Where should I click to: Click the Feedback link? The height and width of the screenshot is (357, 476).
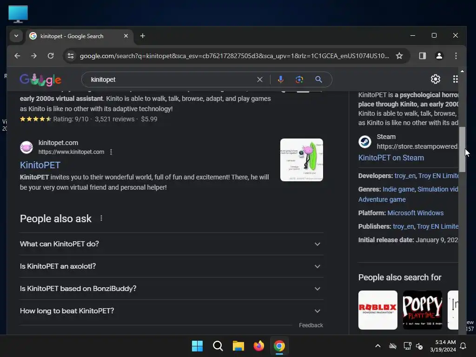pos(311,325)
